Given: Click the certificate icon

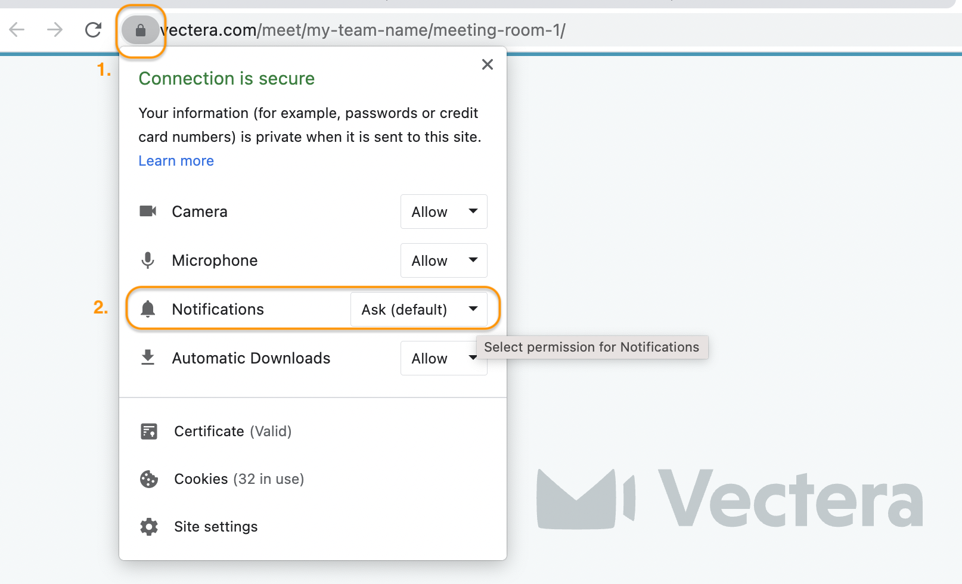Looking at the screenshot, I should [149, 431].
